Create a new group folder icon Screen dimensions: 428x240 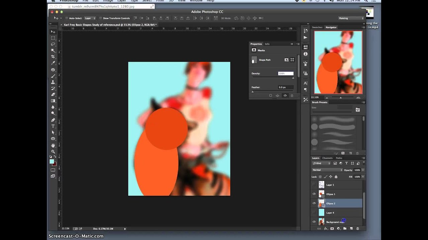345,229
